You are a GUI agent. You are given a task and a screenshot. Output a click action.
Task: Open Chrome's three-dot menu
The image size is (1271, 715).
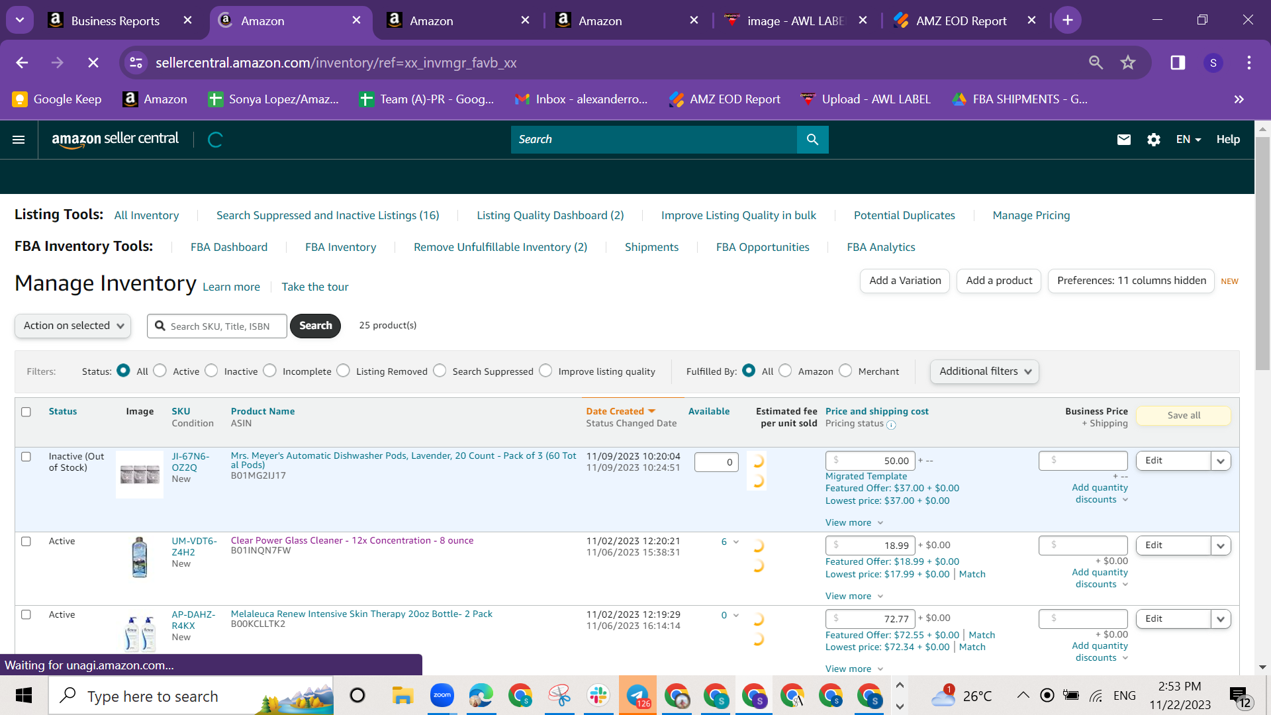pyautogui.click(x=1249, y=63)
